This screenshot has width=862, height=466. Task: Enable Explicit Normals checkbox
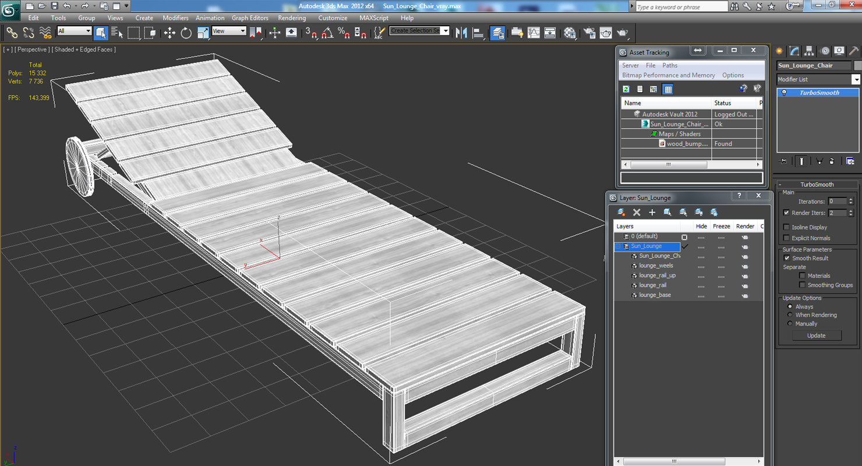(786, 238)
